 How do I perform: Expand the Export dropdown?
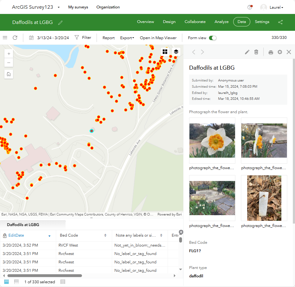coord(127,38)
